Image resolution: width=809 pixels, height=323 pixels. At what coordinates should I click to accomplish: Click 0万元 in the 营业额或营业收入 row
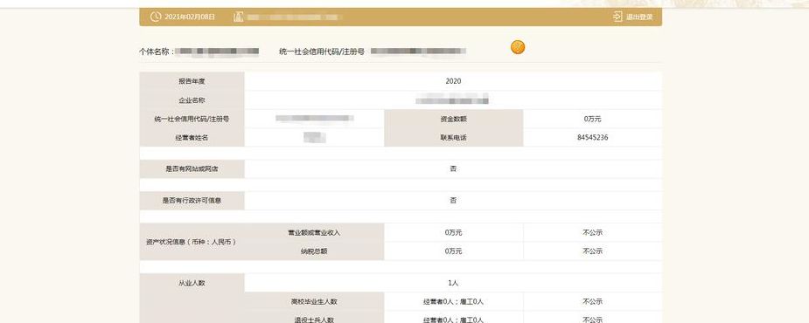click(453, 232)
